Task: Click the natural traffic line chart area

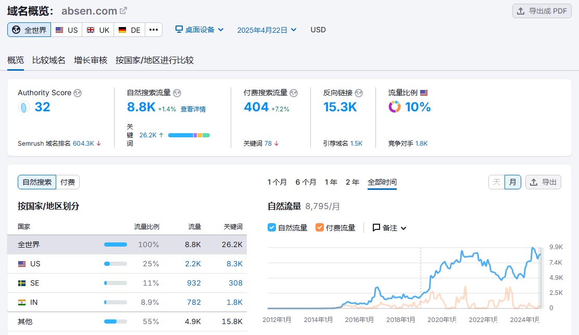Action: [405, 277]
